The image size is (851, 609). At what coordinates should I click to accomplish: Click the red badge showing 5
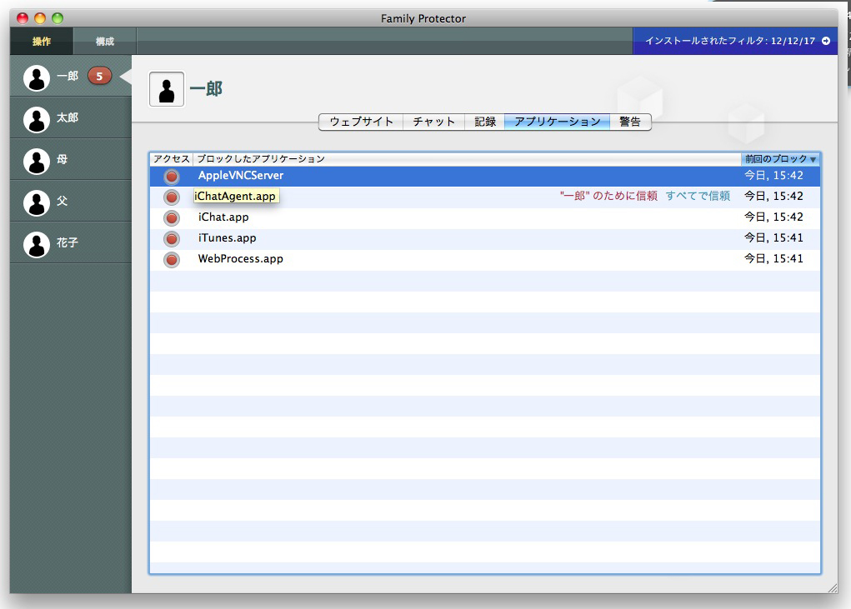99,76
